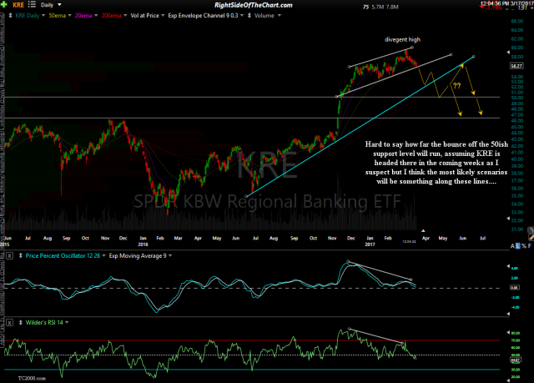Click the KRE ticker symbol
This screenshot has height=383, width=534.
[x=18, y=5]
